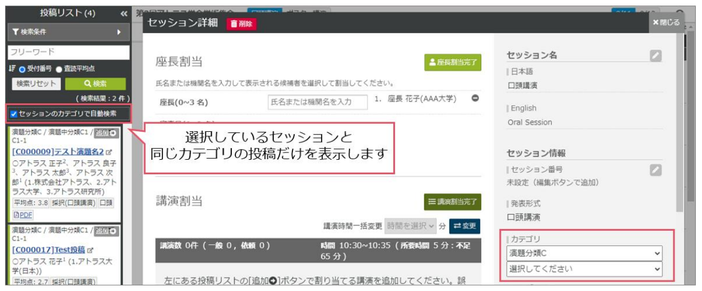702x291 pixels.
Task: Close the セッション詳細 dialog with 閉じる
Action: coord(666,23)
